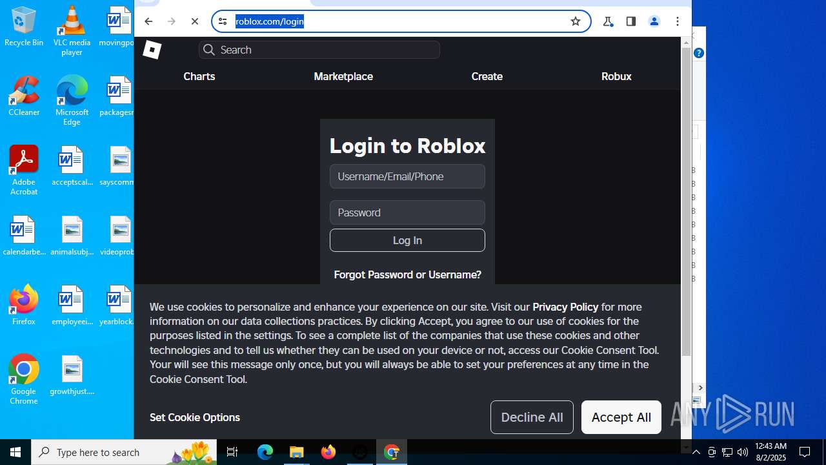Open File Explorer from taskbar
Image resolution: width=826 pixels, height=465 pixels.
(x=297, y=452)
